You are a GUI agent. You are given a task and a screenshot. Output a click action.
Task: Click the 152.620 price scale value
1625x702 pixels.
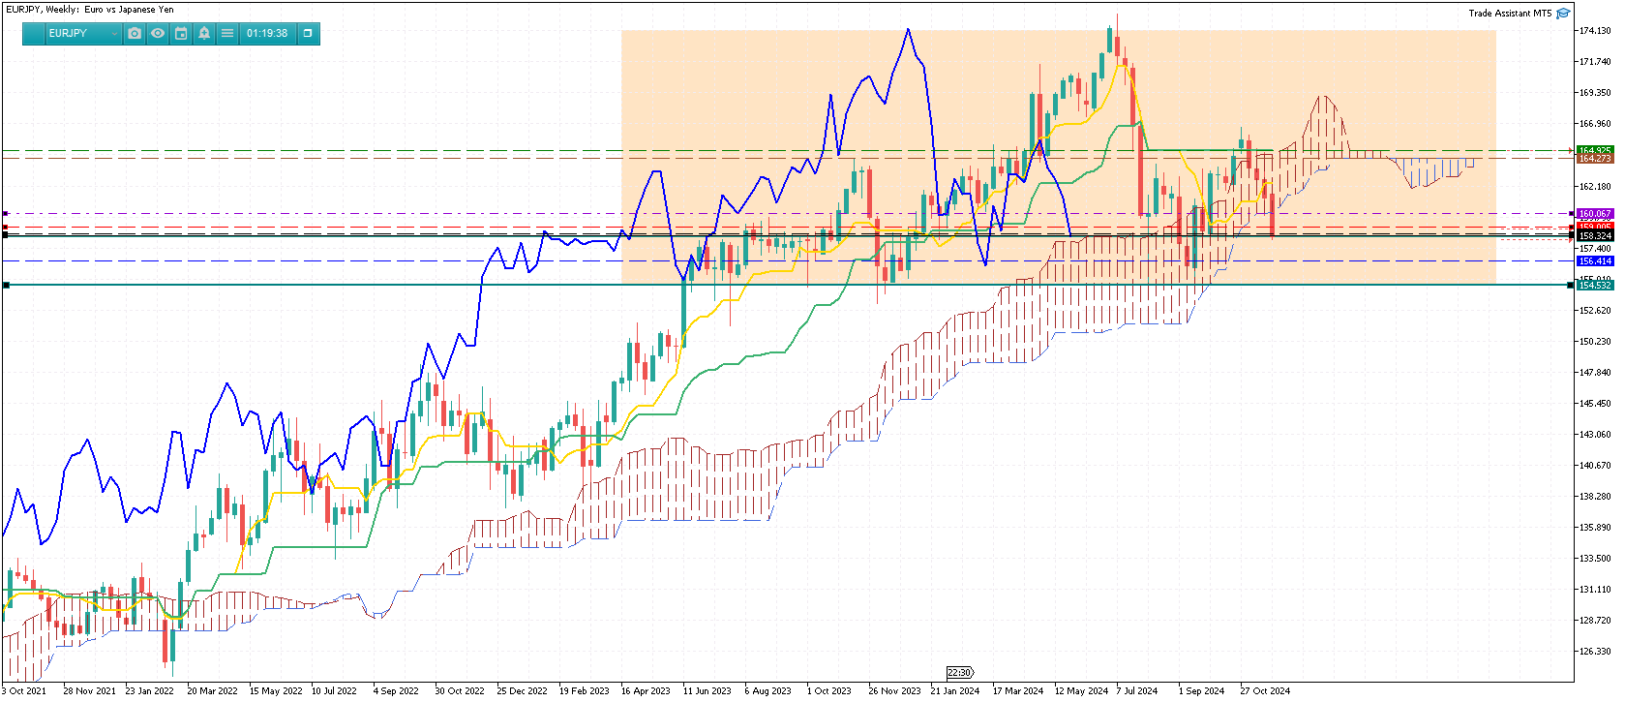pyautogui.click(x=1595, y=311)
